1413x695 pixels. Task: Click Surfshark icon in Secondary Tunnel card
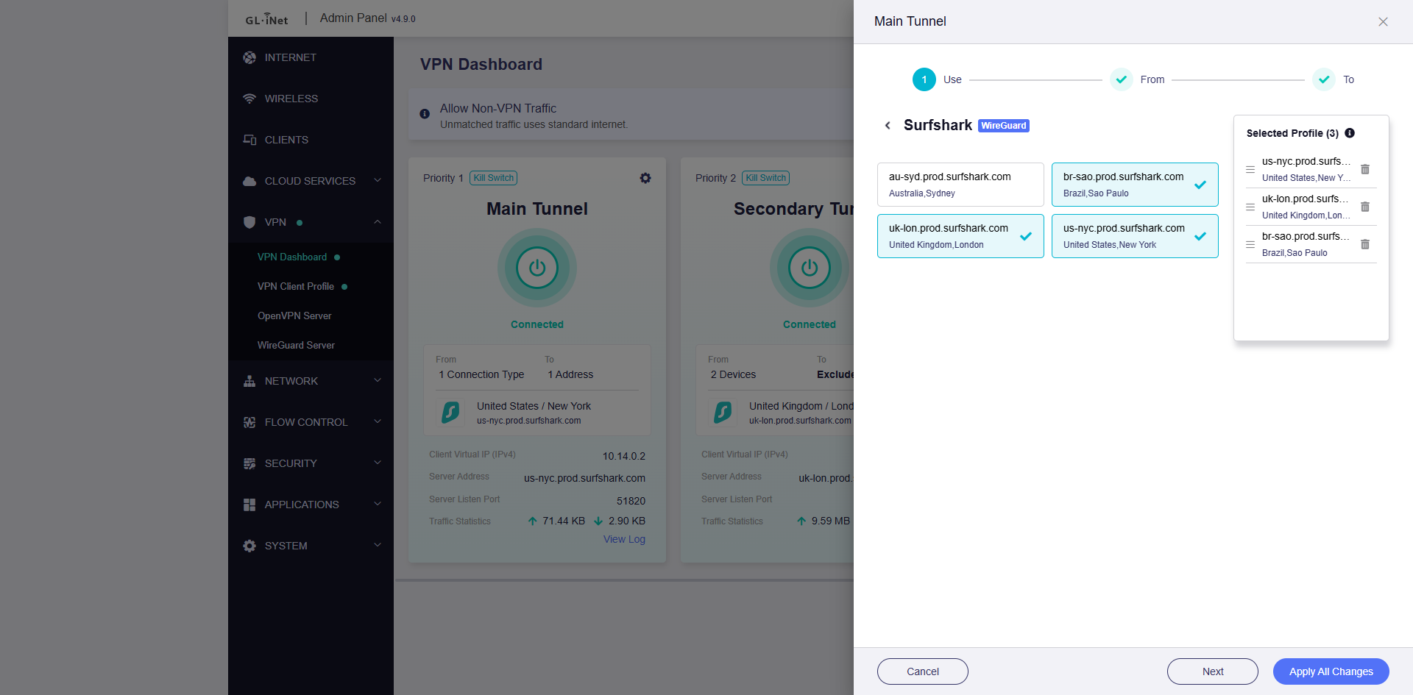[723, 413]
